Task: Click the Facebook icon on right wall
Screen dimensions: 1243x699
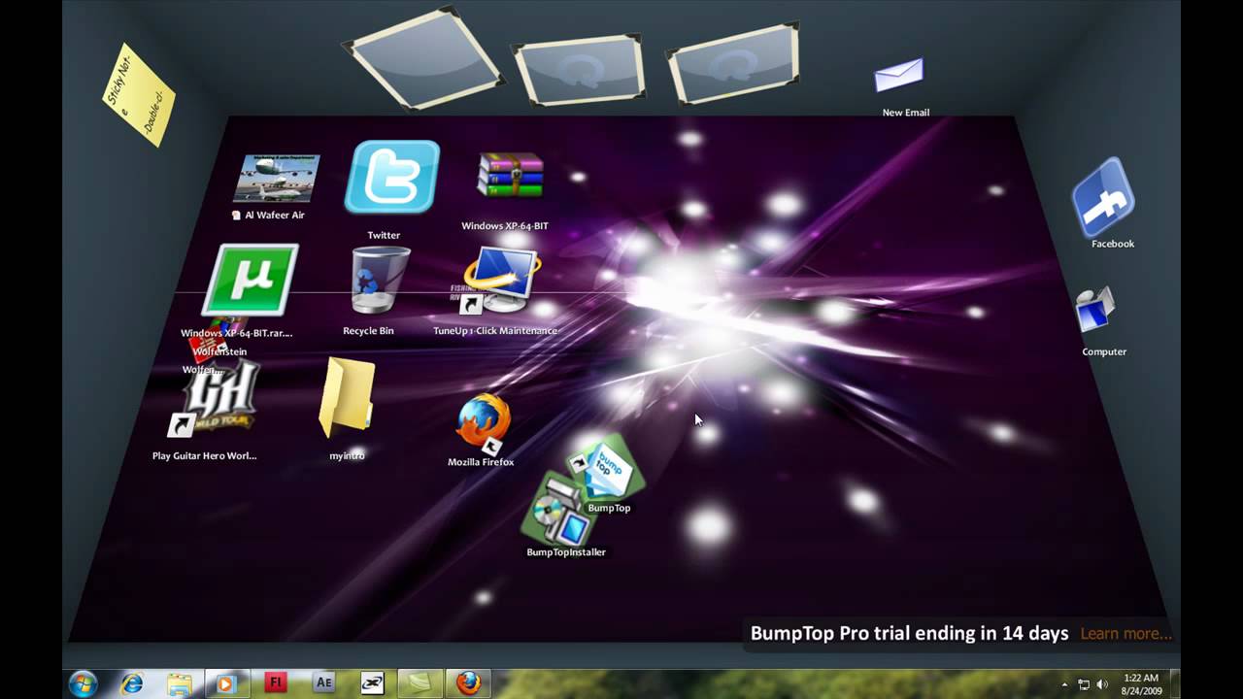Action: pyautogui.click(x=1103, y=197)
